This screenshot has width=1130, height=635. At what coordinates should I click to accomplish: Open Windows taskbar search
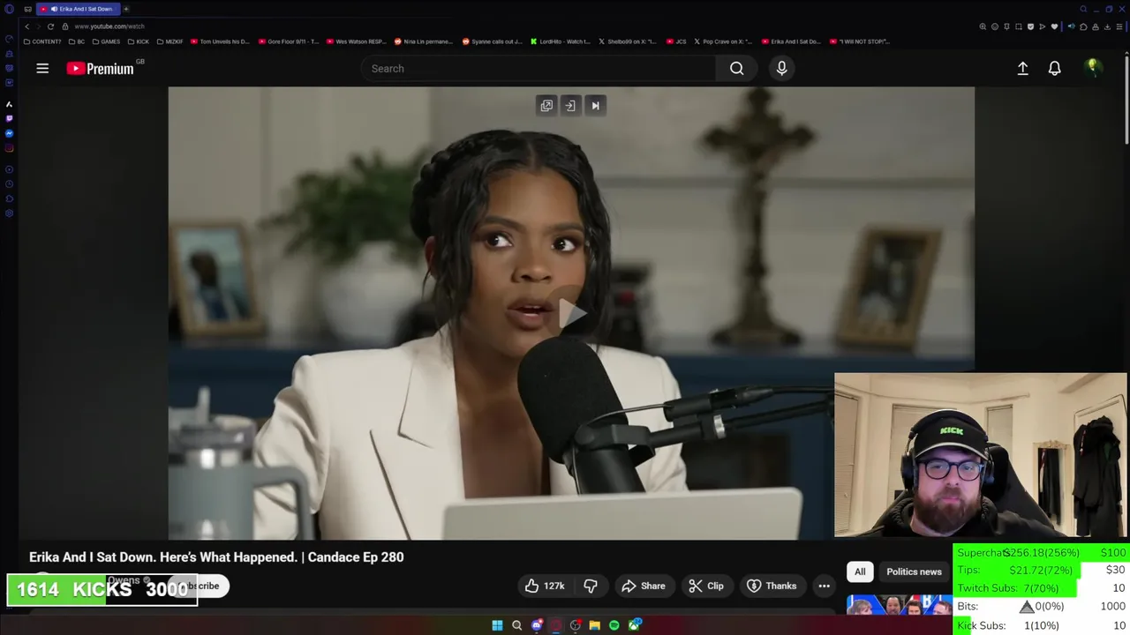coord(517,625)
